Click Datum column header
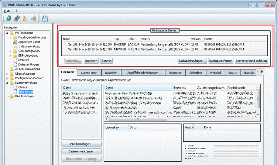Screen dimensions: 277x165 [x=155, y=128]
